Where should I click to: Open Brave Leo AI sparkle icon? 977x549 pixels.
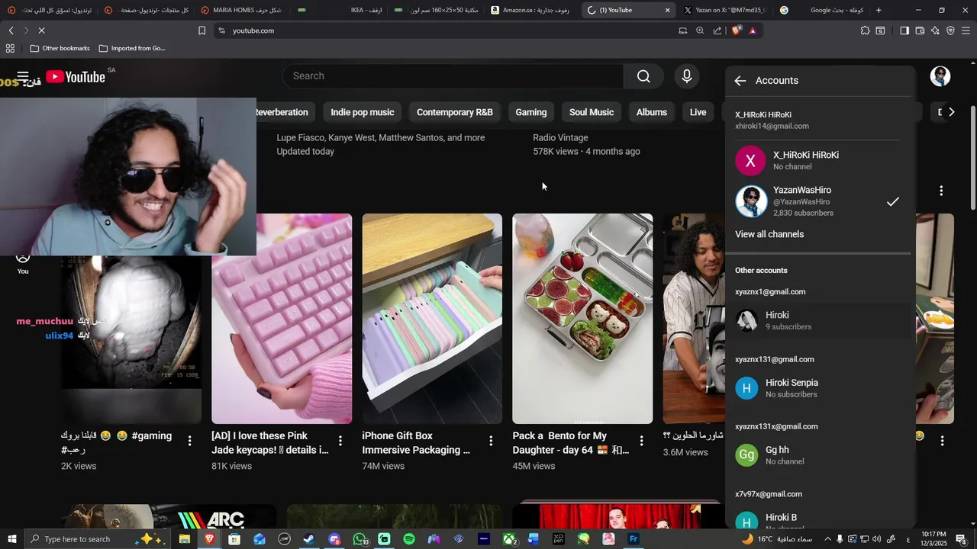(935, 30)
